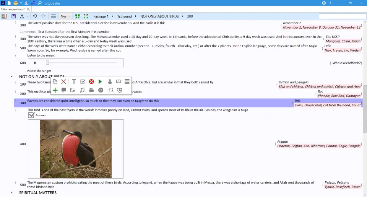Click the answer 'Who is Nickelback?'
Viewport: 367px width, 197px height.
[346, 63]
